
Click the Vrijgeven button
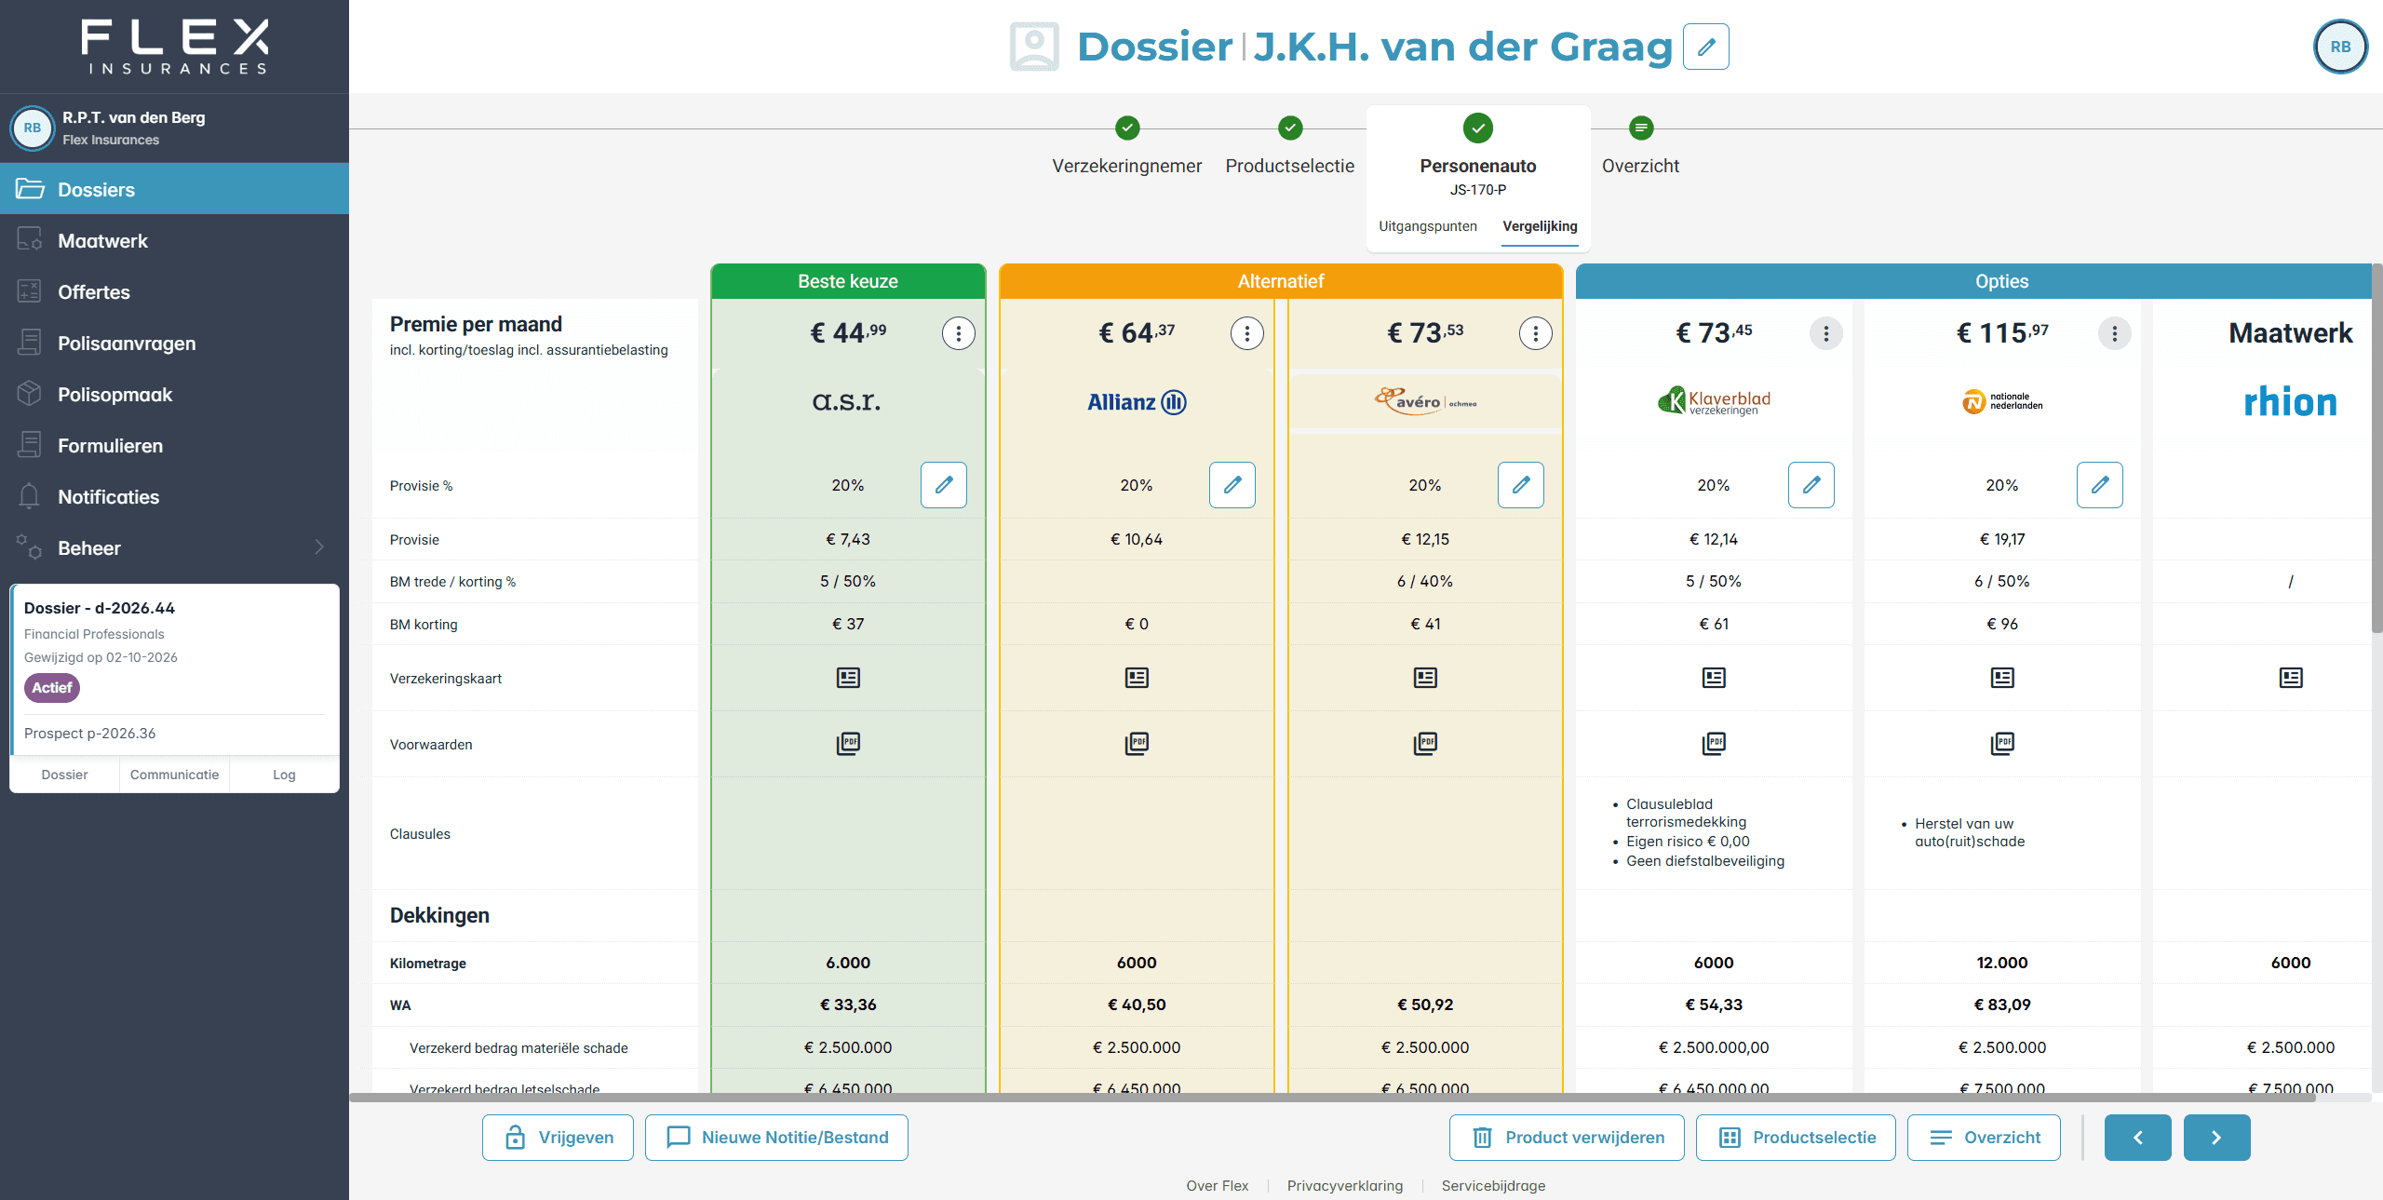coord(558,1138)
